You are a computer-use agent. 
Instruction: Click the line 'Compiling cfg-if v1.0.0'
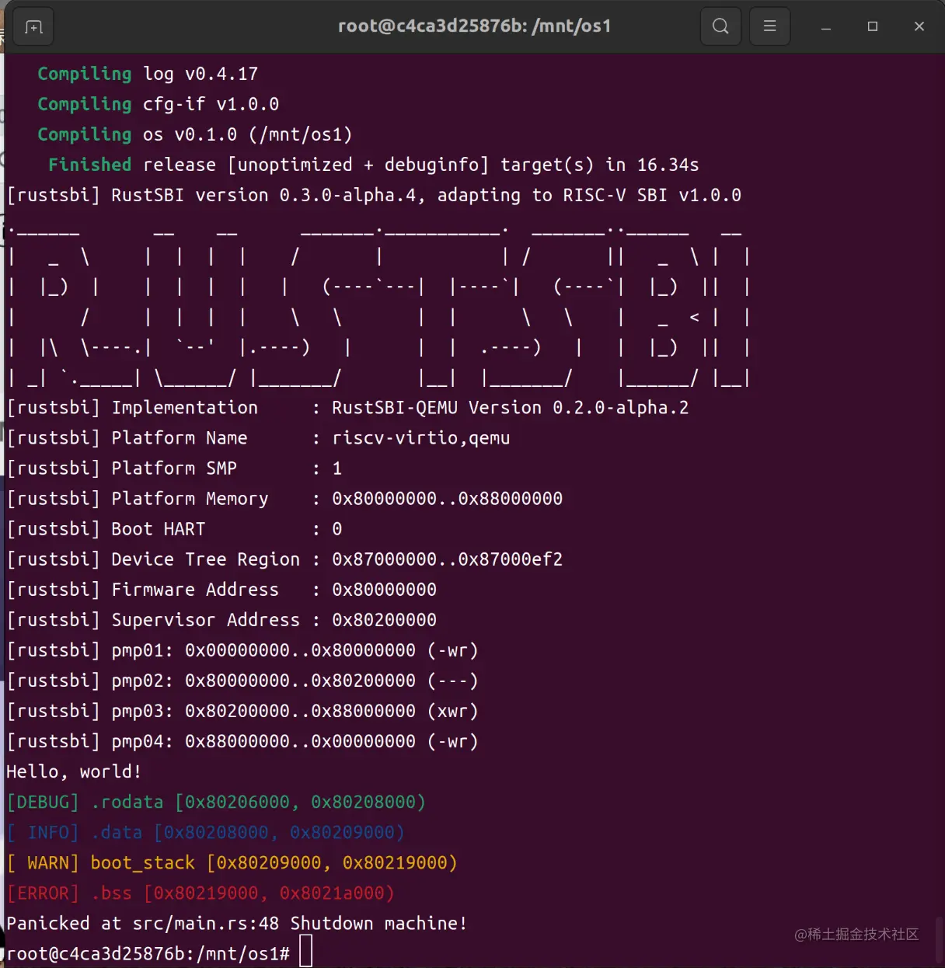point(159,104)
